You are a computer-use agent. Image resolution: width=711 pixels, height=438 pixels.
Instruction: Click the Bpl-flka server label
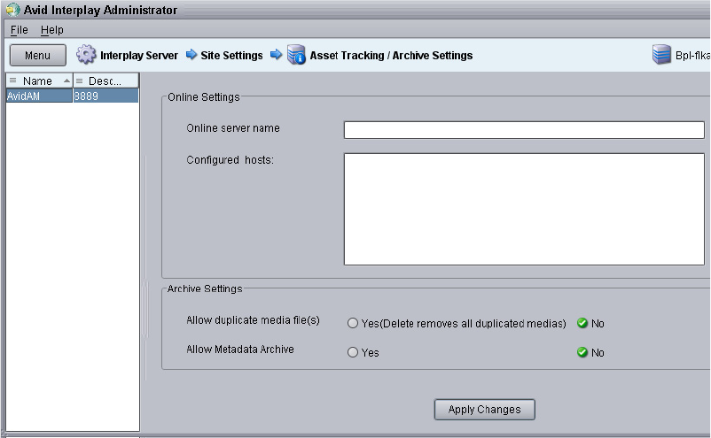click(692, 55)
